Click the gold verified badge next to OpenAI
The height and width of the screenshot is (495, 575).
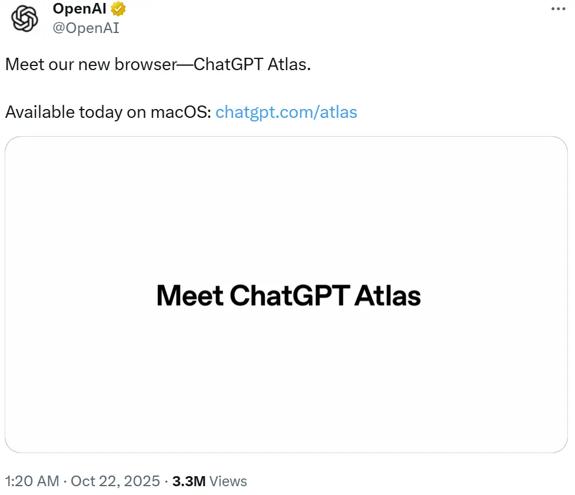click(x=117, y=8)
